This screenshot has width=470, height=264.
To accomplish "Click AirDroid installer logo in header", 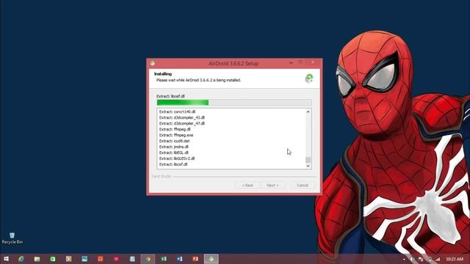I will [309, 78].
